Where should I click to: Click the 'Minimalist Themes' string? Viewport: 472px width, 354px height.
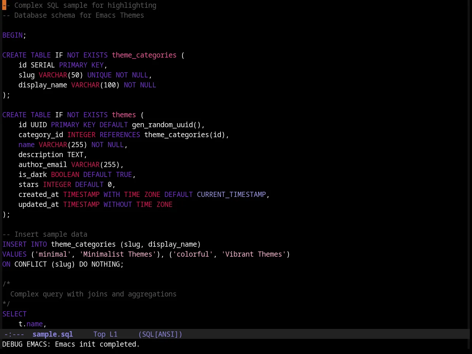pos(118,254)
